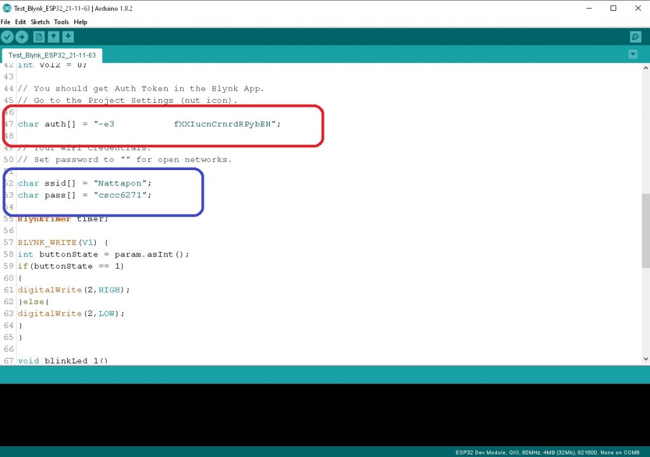This screenshot has width=650, height=457.
Task: Click the vertical scrollbar thumb
Action: (x=646, y=230)
